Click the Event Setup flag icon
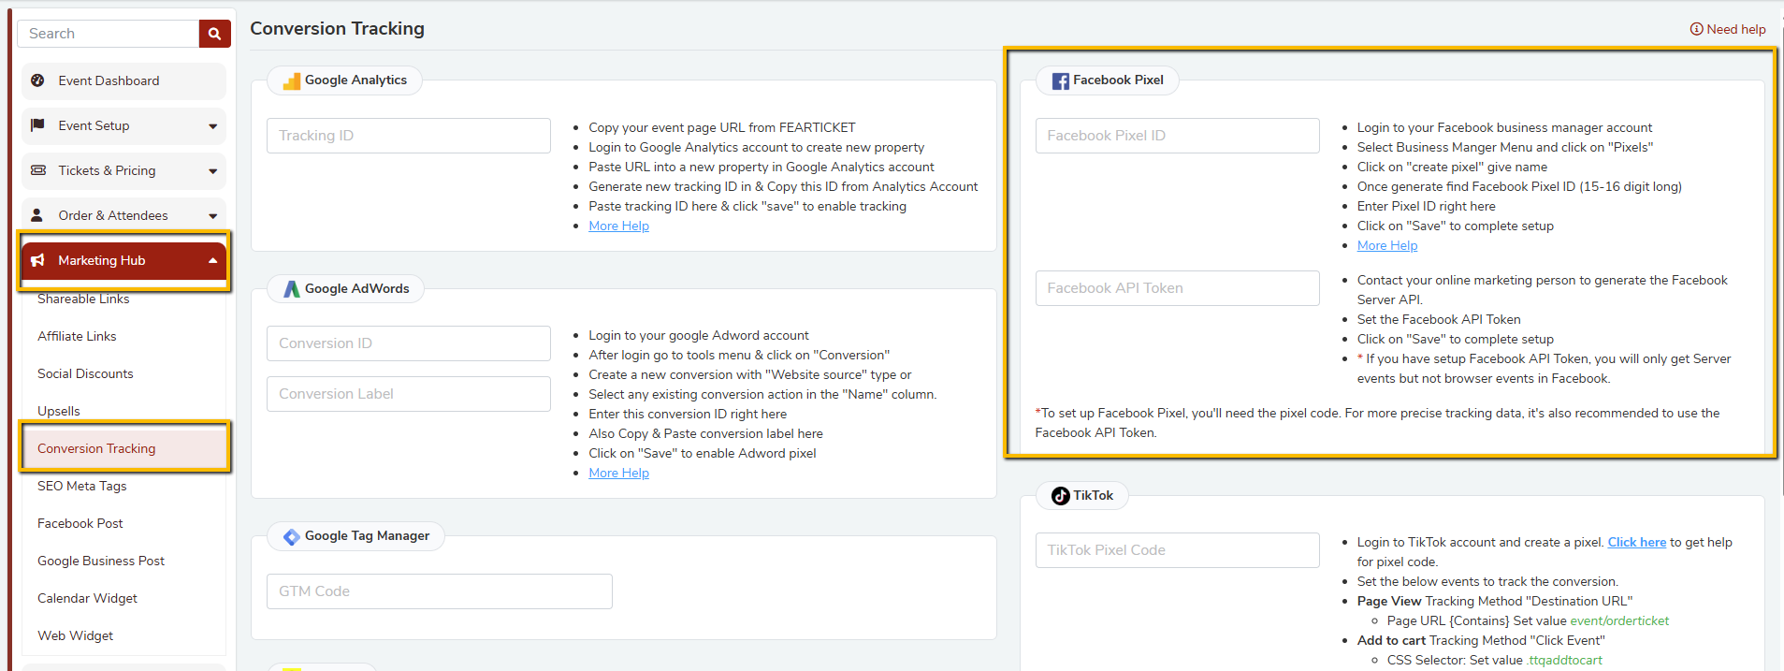Image resolution: width=1784 pixels, height=671 pixels. click(37, 125)
